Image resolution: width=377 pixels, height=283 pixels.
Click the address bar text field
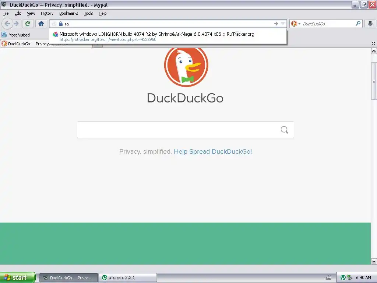[168, 24]
